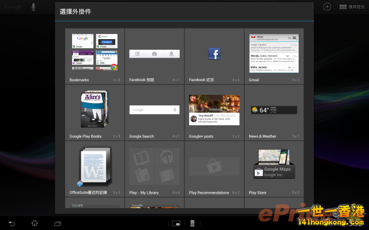Select the OfficeSuite document stack icon
Screen dimensions: 369x230
[95, 167]
